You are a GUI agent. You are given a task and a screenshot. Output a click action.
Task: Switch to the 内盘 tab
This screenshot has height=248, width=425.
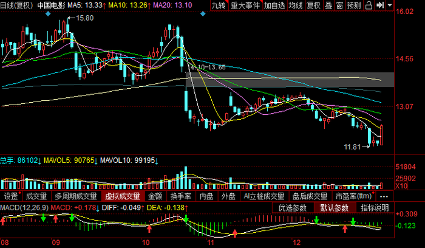coord(206,196)
